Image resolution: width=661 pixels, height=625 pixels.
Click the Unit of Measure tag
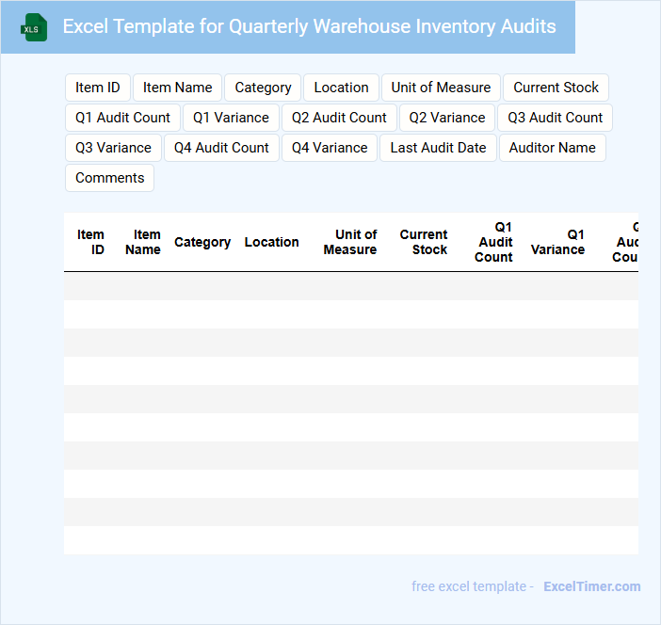[x=441, y=88]
